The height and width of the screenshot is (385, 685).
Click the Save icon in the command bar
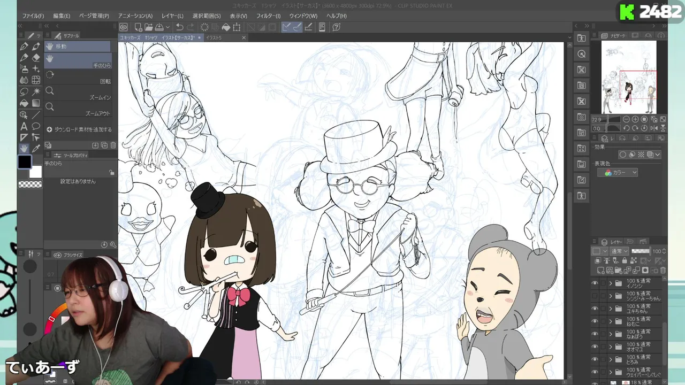[x=159, y=27]
